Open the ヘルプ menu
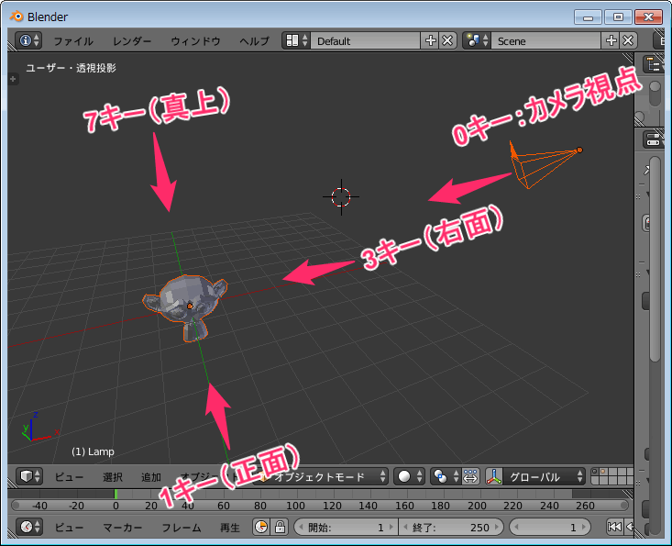672x546 pixels. pyautogui.click(x=255, y=41)
